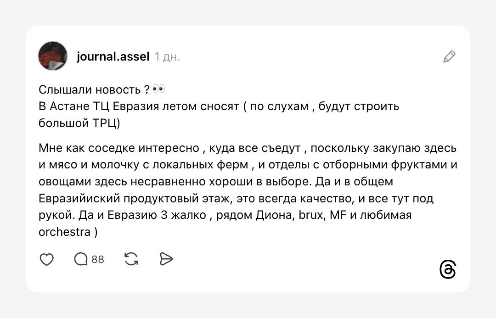Open comments via the speech bubble icon
This screenshot has height=318, width=496.
point(81,260)
